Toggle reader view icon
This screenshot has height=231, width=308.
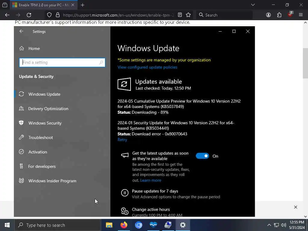coord(180,15)
